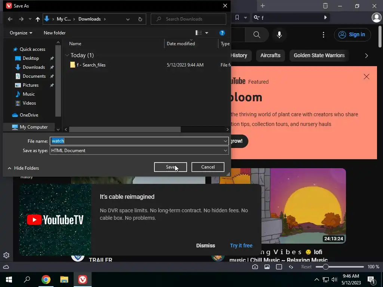Start YouTube voice search microphone
Image resolution: width=383 pixels, height=287 pixels.
[279, 35]
